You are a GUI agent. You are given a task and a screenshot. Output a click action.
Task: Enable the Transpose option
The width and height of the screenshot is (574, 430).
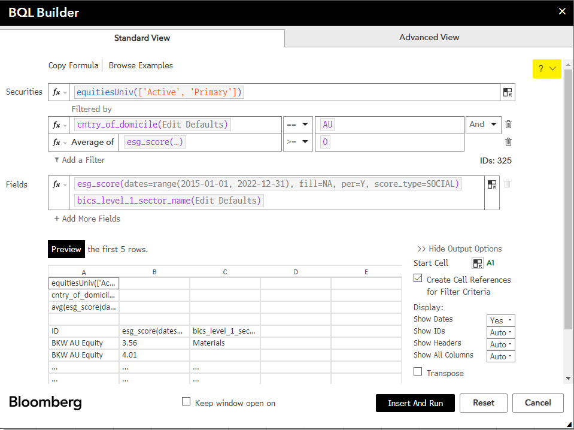pos(417,371)
